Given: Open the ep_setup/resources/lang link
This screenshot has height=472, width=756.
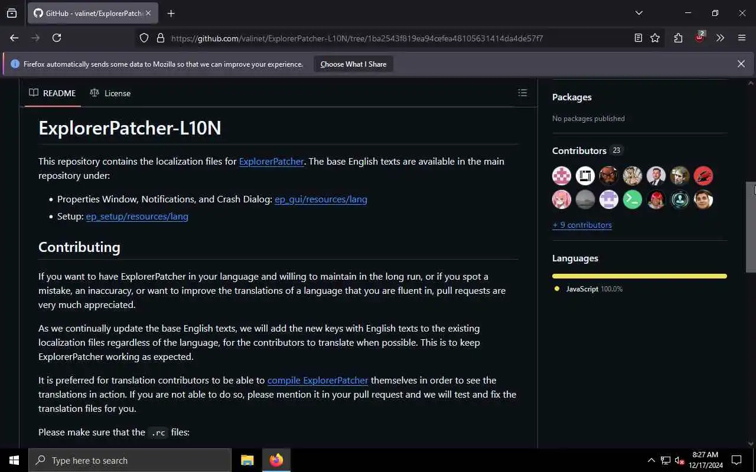Looking at the screenshot, I should click(x=137, y=216).
